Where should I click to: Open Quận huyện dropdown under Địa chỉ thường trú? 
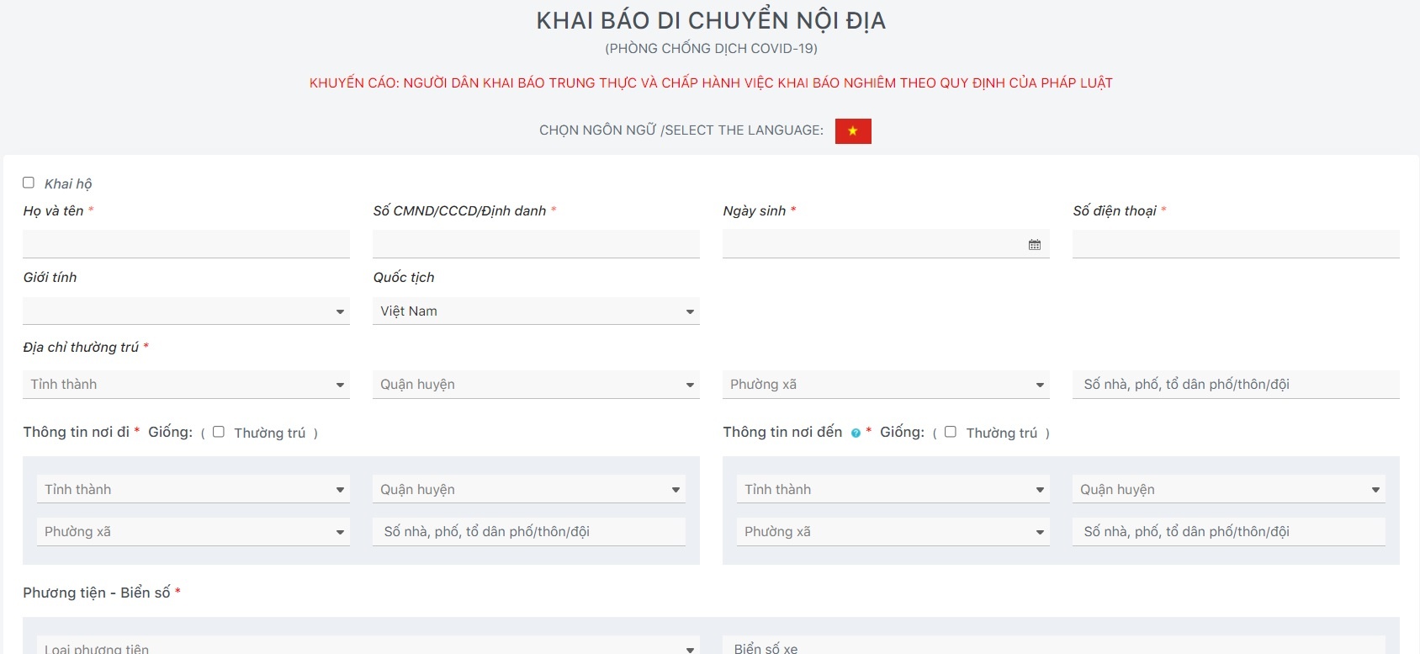[x=536, y=385]
